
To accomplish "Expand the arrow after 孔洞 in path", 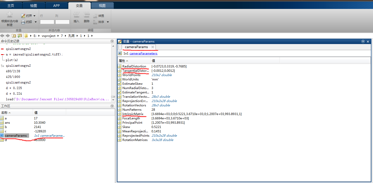I will 77,36.
